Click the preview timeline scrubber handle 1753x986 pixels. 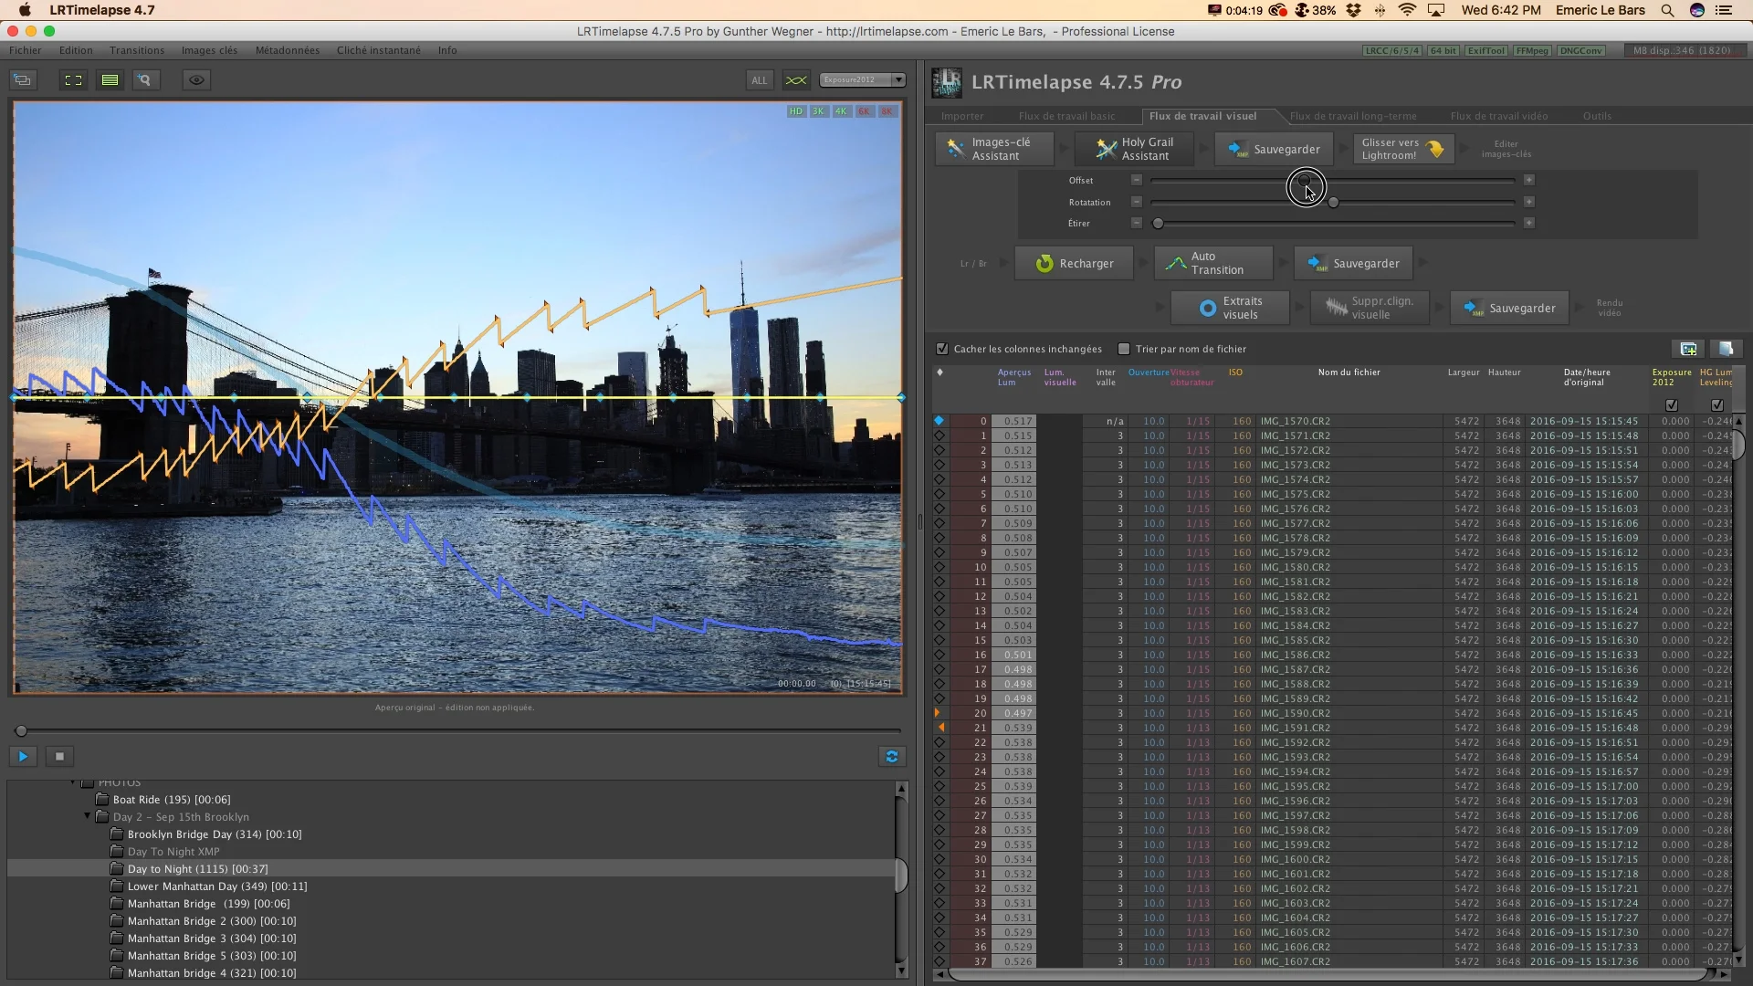click(21, 730)
